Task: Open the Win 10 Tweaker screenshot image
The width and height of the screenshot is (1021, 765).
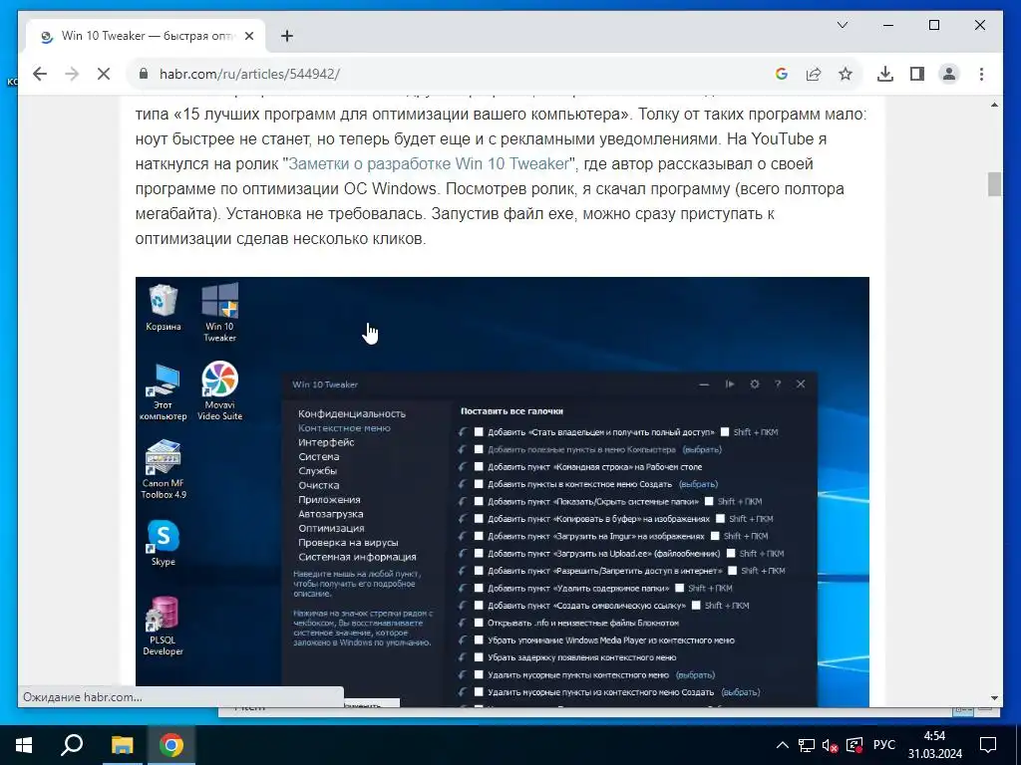Action: pos(503,492)
